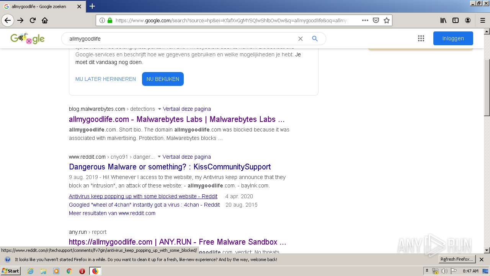Open Dangerous Malware or something result
Viewport: 490px width, 276px height.
click(x=170, y=167)
